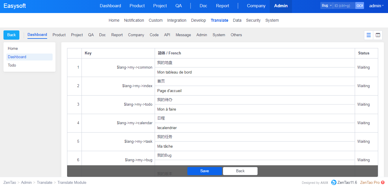Viewport: 388px width, 187px height.
Task: Switch to list view mode icon
Action: [369, 35]
